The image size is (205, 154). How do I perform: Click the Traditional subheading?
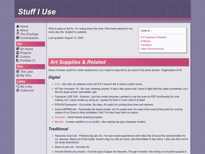coord(58,129)
